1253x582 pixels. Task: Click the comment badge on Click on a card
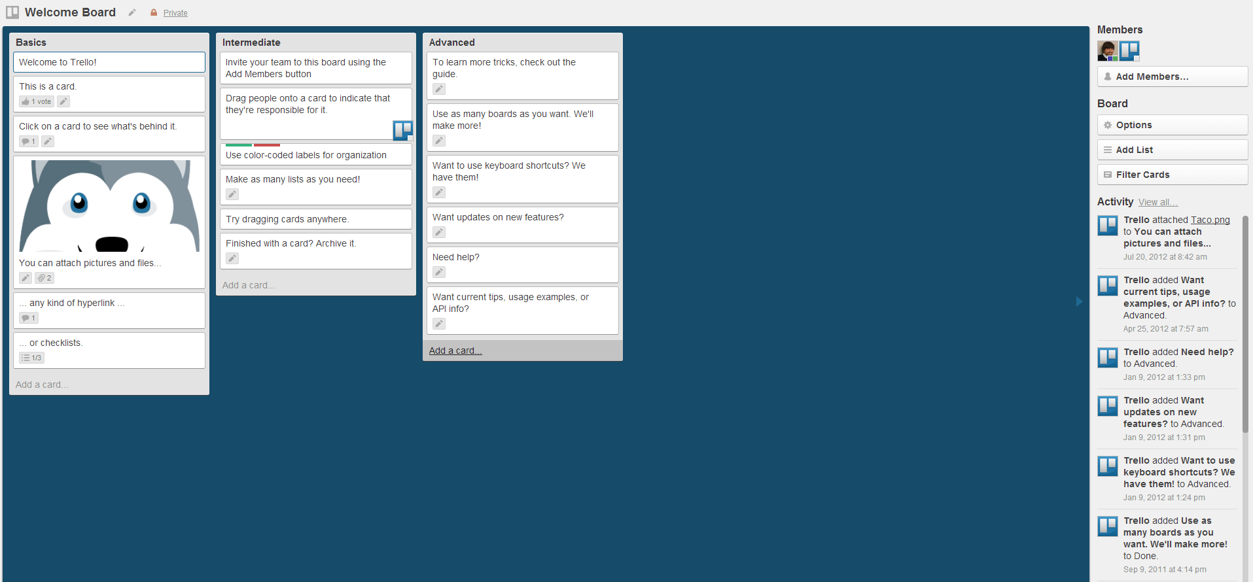[29, 141]
